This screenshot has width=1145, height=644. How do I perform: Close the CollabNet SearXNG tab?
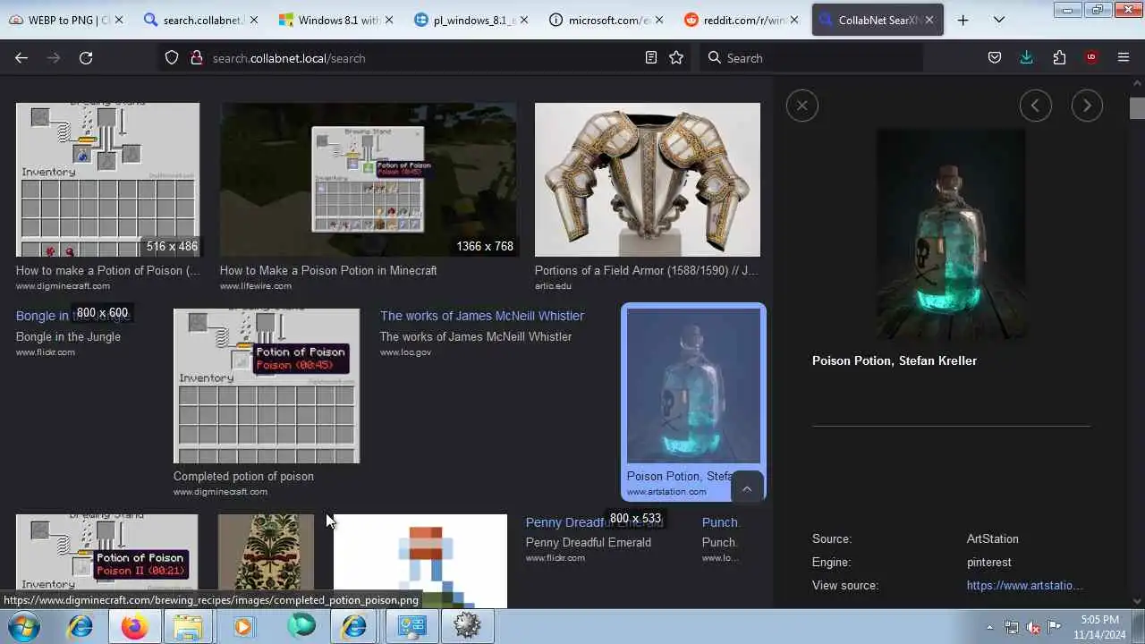(929, 20)
